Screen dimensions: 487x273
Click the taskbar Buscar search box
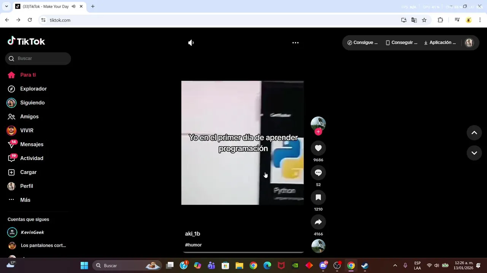click(127, 265)
